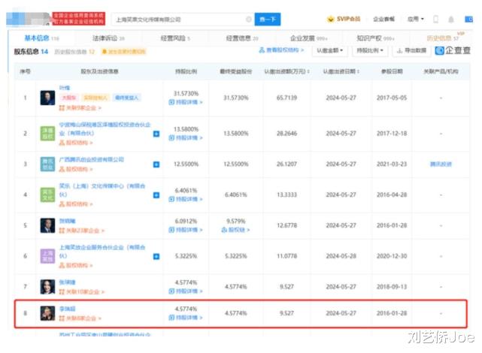Click the teal logo of row 3 shareholder

pyautogui.click(x=47, y=164)
